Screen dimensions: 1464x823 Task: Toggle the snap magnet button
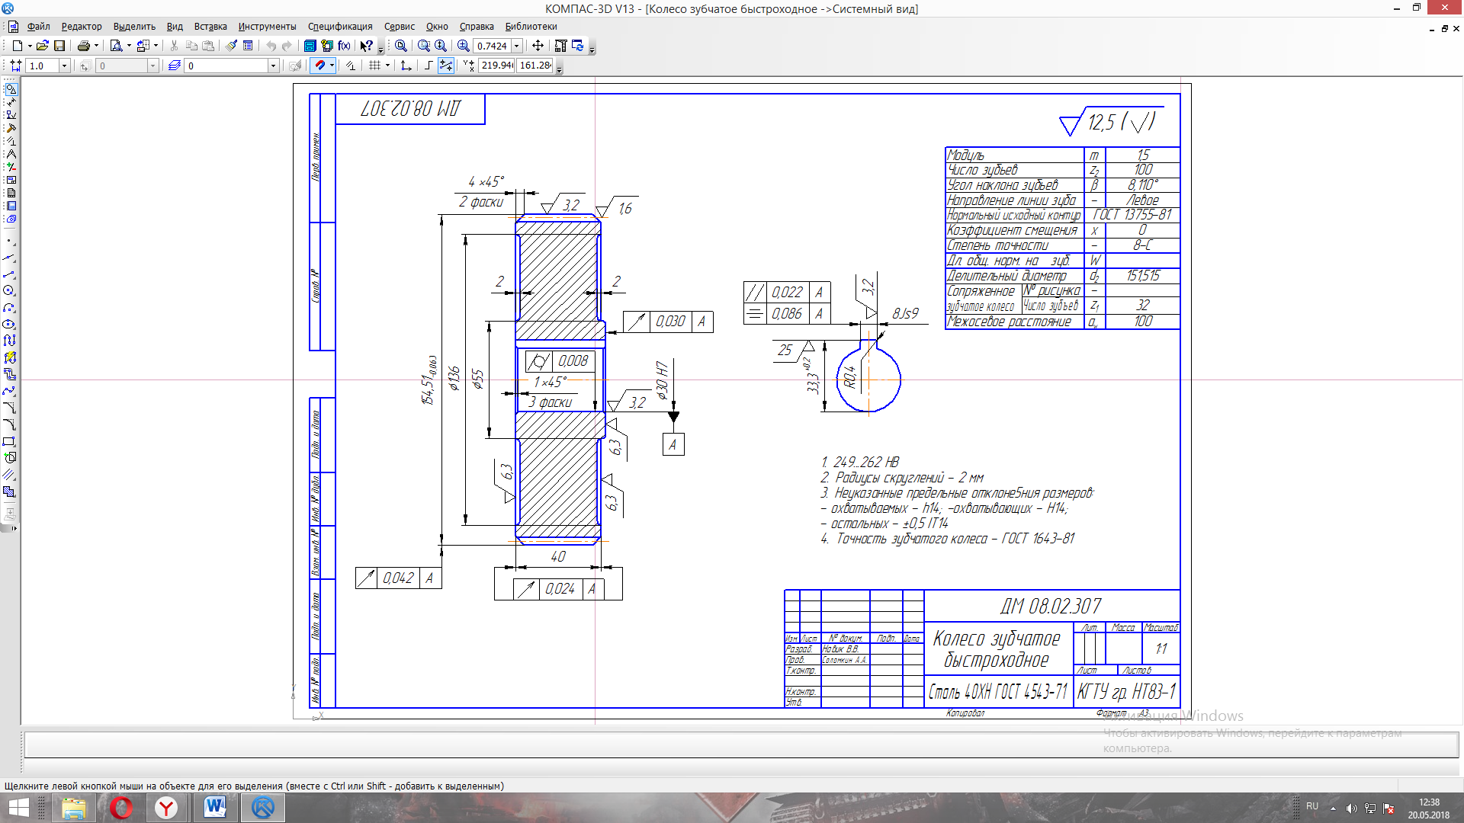click(320, 66)
